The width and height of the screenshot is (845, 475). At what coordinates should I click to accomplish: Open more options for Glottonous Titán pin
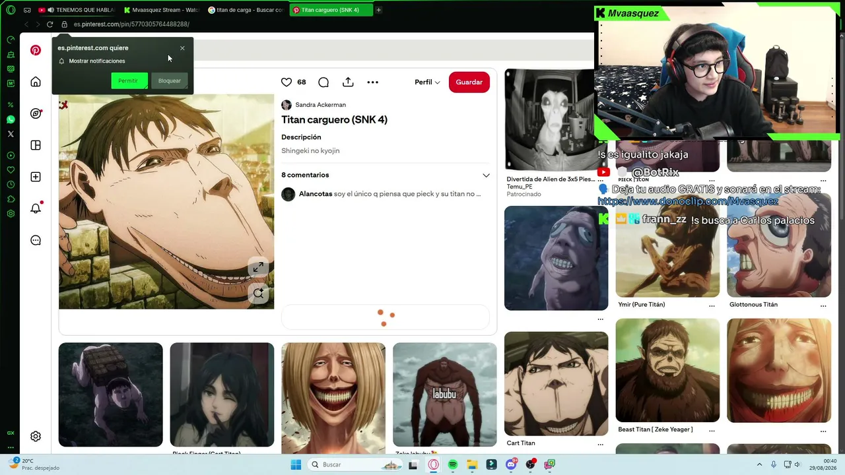823,305
